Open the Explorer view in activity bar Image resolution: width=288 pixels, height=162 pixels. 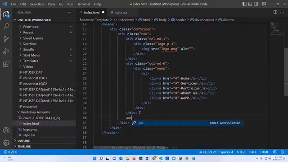[x=6, y=14]
